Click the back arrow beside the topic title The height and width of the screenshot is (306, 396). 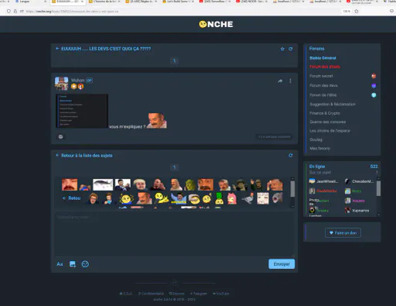[57, 49]
